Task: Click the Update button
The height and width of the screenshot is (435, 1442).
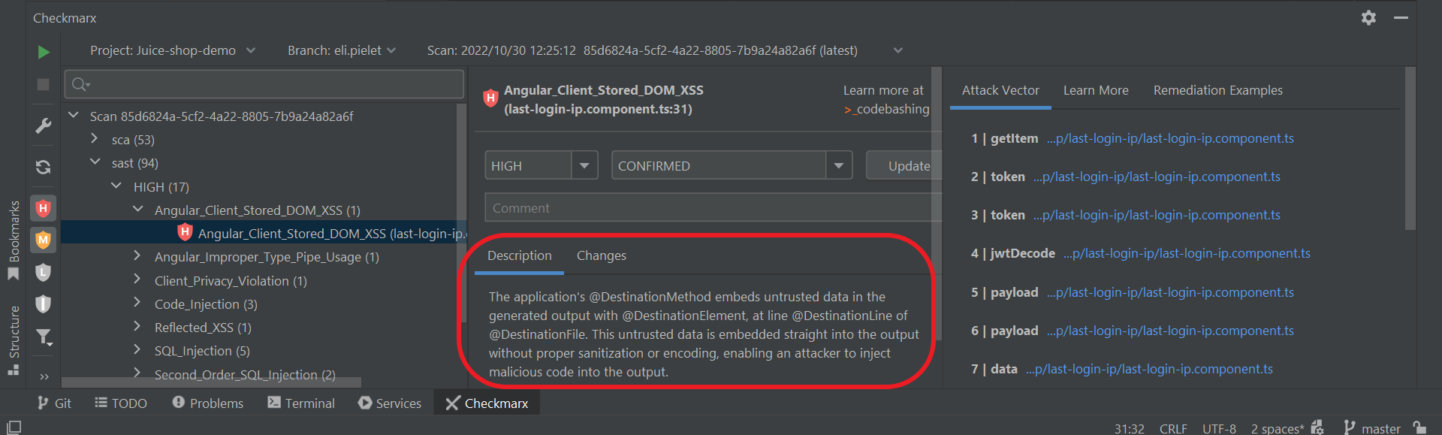Action: coord(904,165)
